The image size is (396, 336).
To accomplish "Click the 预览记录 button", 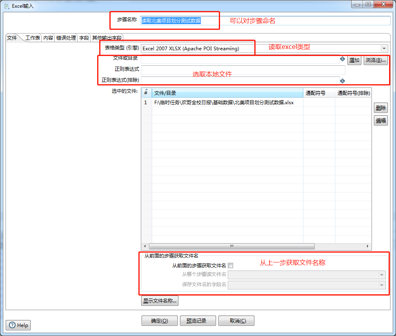I will pyautogui.click(x=198, y=320).
